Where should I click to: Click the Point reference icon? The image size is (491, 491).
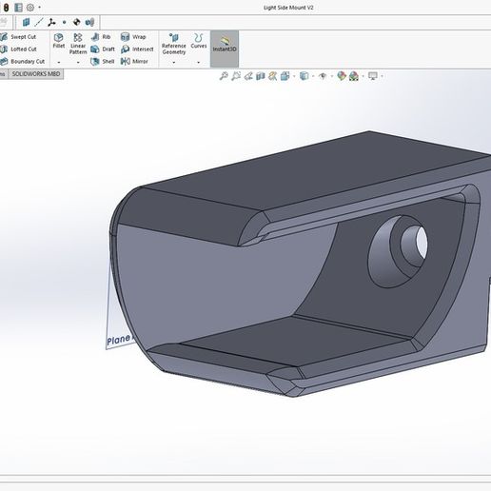point(64,22)
